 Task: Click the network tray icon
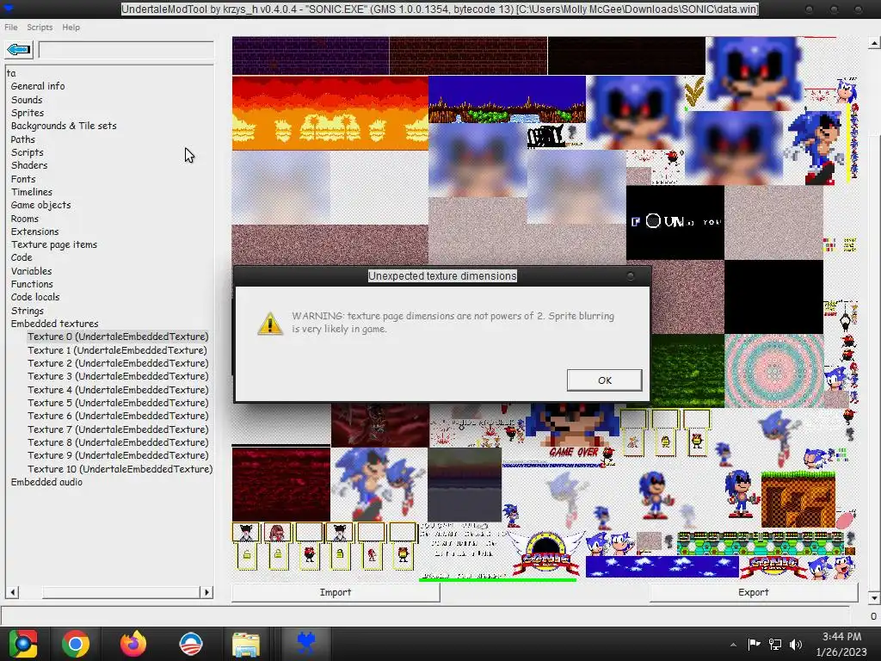(x=775, y=644)
